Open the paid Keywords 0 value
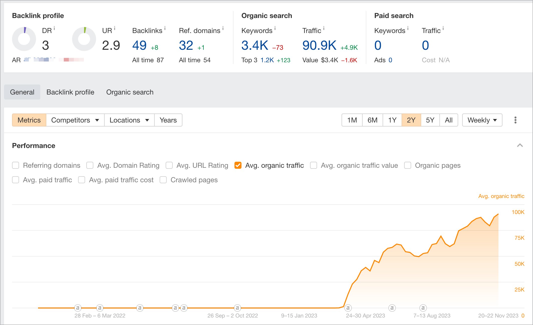 378,45
